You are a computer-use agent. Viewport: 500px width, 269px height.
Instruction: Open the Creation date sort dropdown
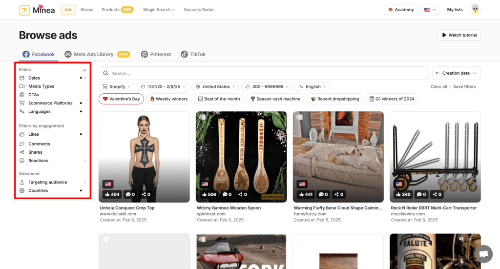point(456,73)
